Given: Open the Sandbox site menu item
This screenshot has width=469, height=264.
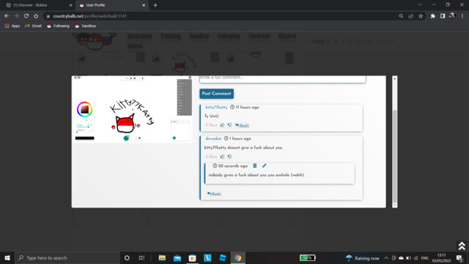Looking at the screenshot, I should click(199, 36).
